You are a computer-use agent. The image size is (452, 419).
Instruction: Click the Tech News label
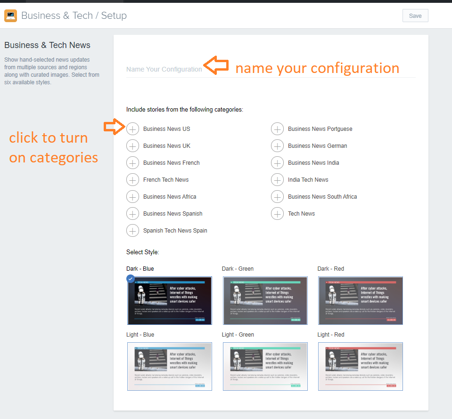(301, 214)
